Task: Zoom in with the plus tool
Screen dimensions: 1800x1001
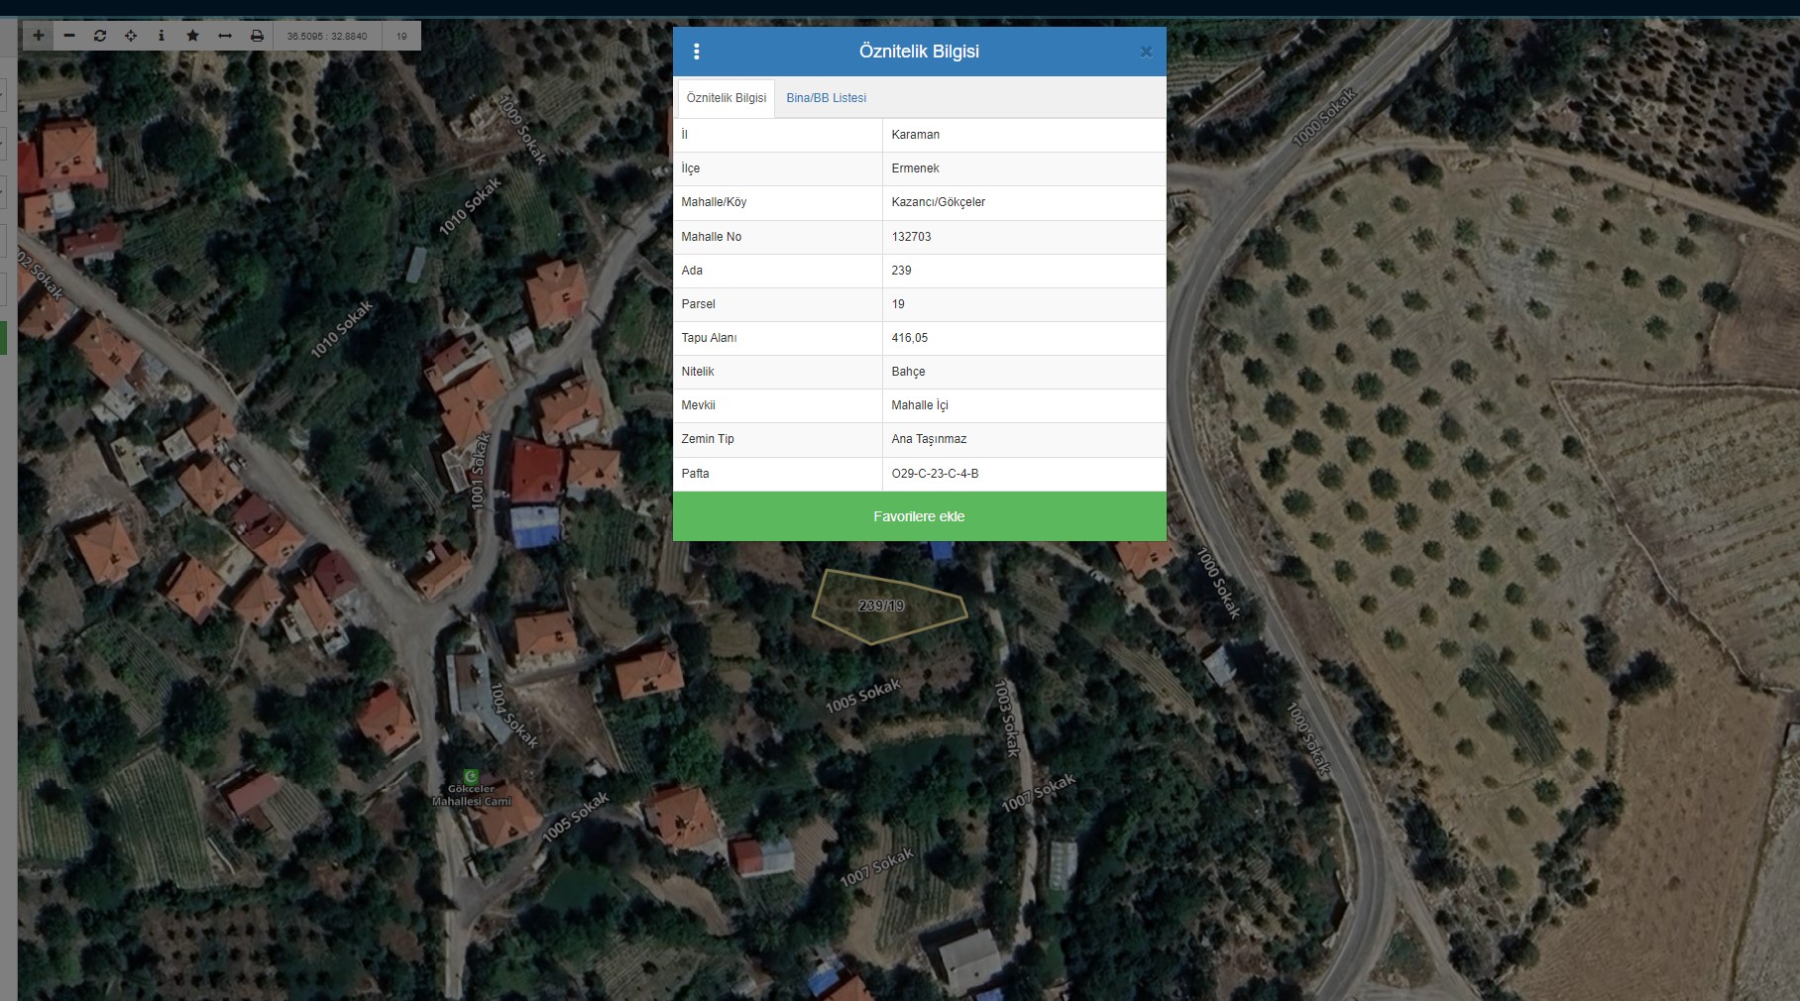Action: [x=39, y=36]
